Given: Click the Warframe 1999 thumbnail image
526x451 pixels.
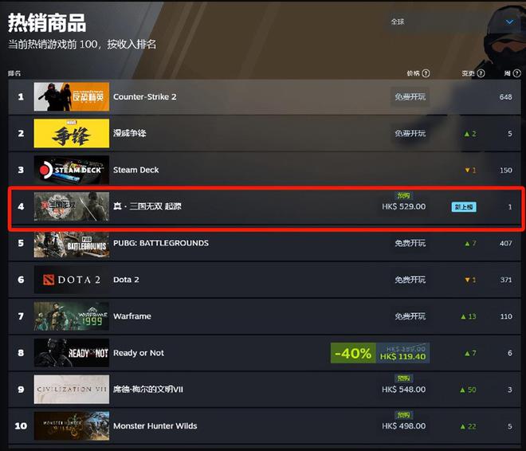Looking at the screenshot, I should [x=72, y=316].
